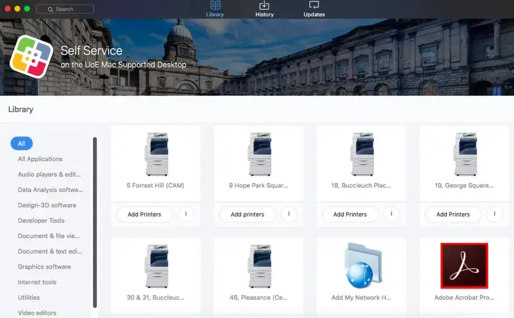The height and width of the screenshot is (318, 514).
Task: Click the Add My Network Home folder icon
Action: click(363, 265)
